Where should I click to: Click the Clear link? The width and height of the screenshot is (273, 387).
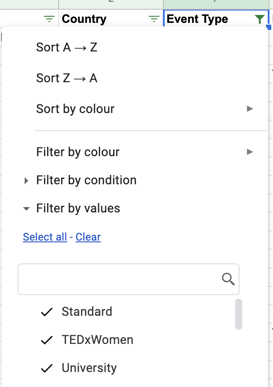pos(88,237)
